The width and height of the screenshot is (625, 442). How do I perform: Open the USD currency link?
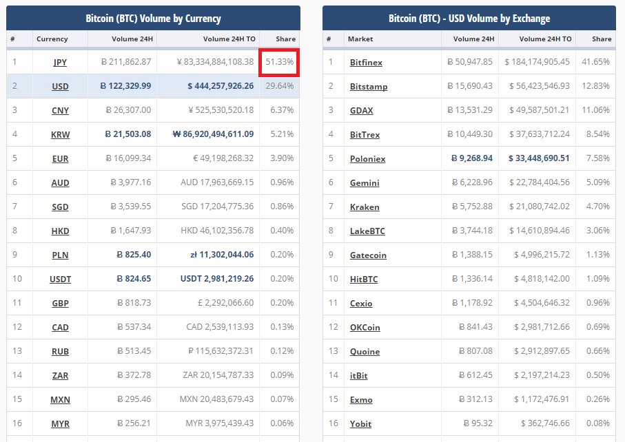pyautogui.click(x=60, y=87)
